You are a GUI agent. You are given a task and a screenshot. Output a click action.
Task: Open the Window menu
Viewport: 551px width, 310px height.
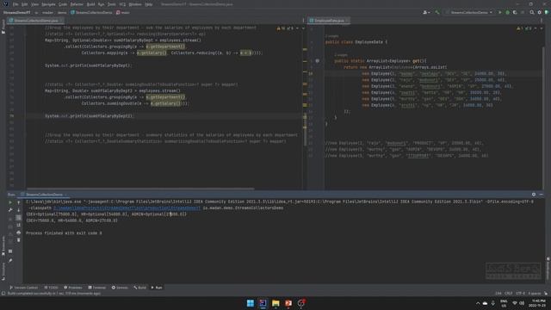coord(135,4)
